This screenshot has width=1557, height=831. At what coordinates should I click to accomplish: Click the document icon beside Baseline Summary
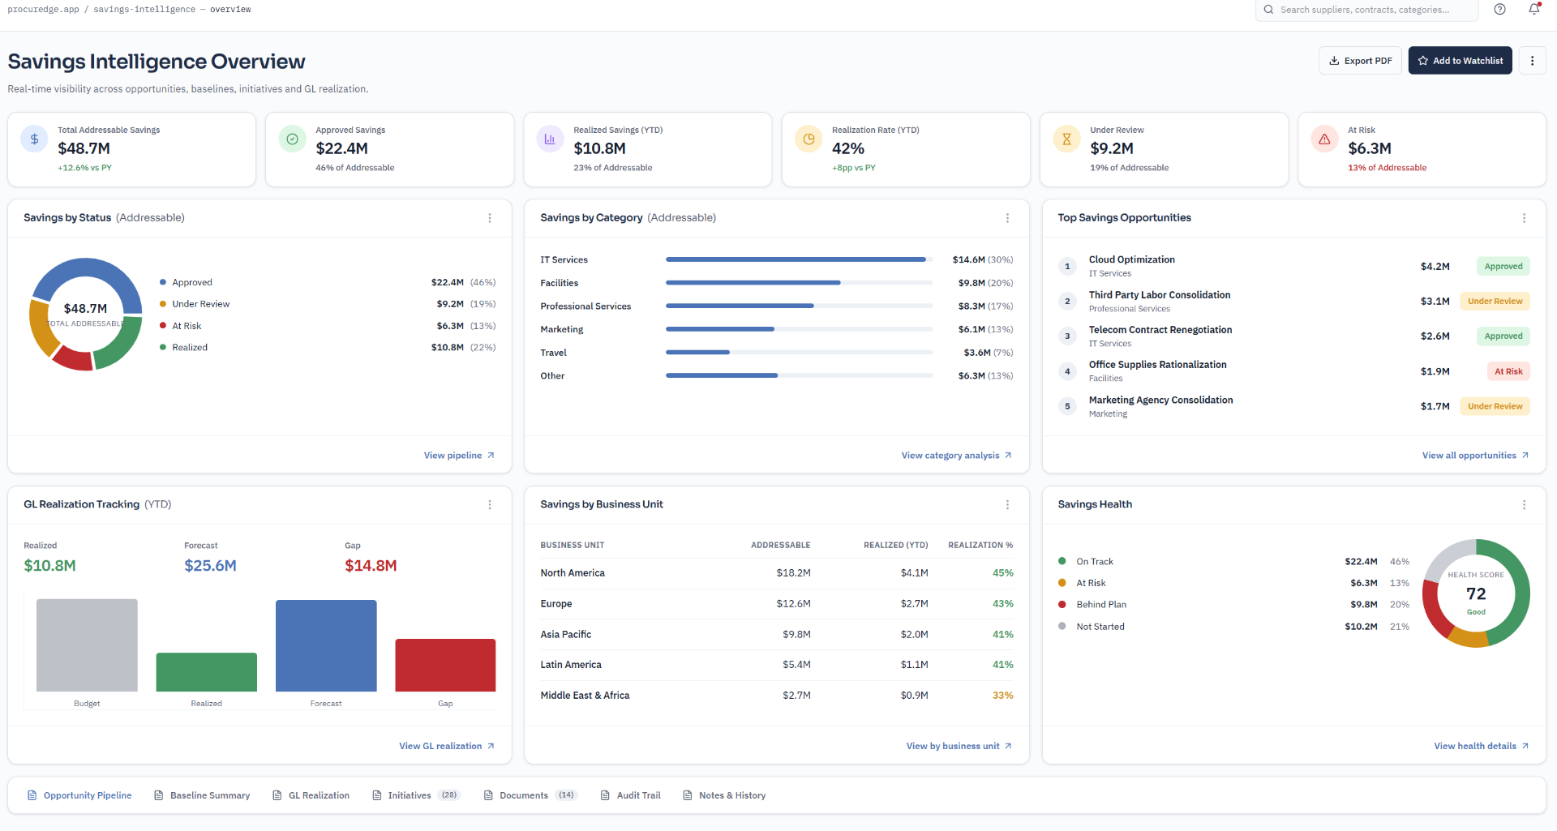[x=159, y=795]
